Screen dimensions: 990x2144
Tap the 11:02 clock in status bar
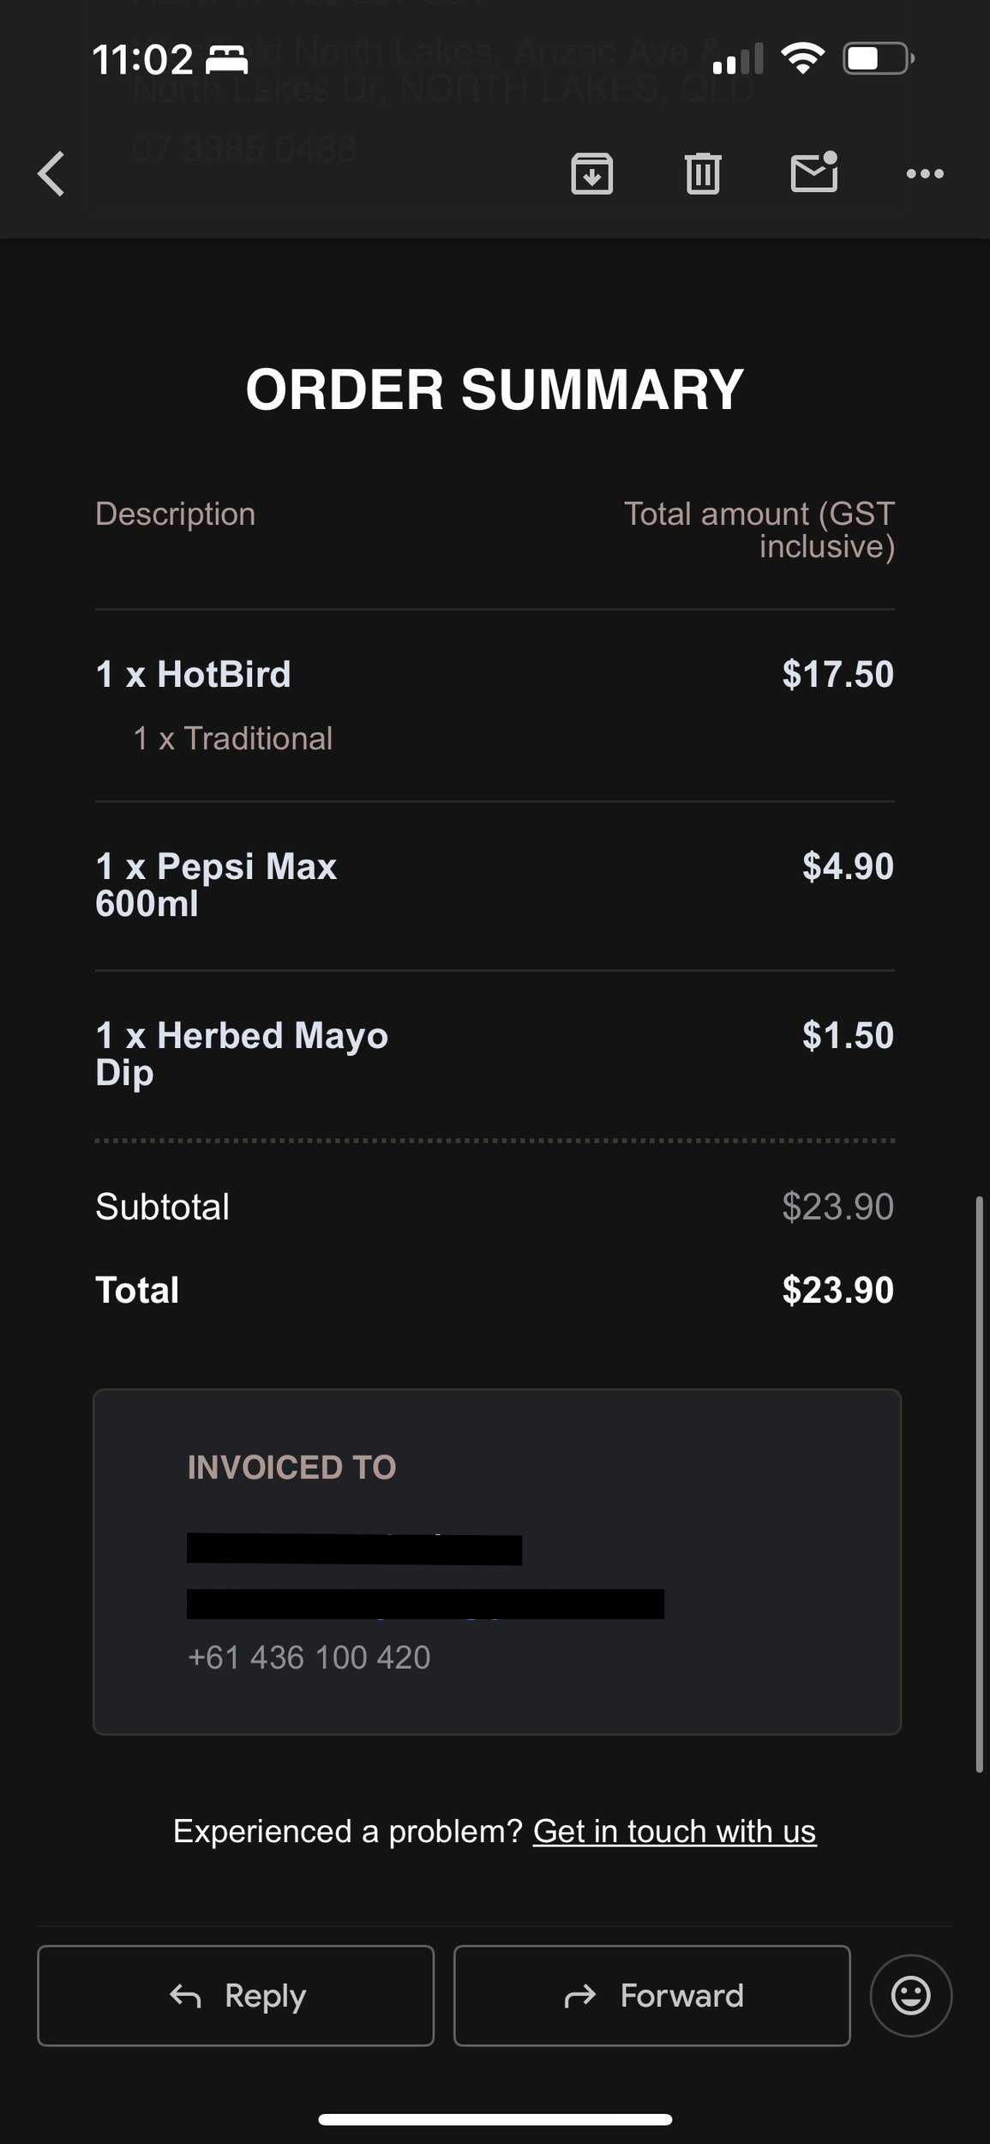[142, 60]
